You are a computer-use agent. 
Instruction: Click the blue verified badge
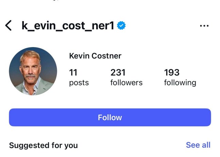click(121, 26)
